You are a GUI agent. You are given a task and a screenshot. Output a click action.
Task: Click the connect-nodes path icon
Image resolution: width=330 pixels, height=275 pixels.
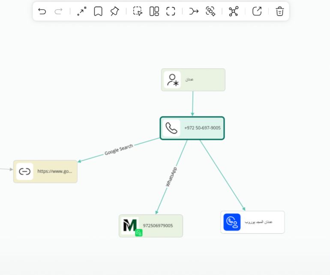[81, 12]
